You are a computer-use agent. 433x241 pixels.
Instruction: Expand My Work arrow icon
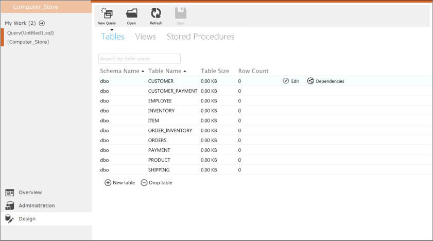click(x=42, y=23)
